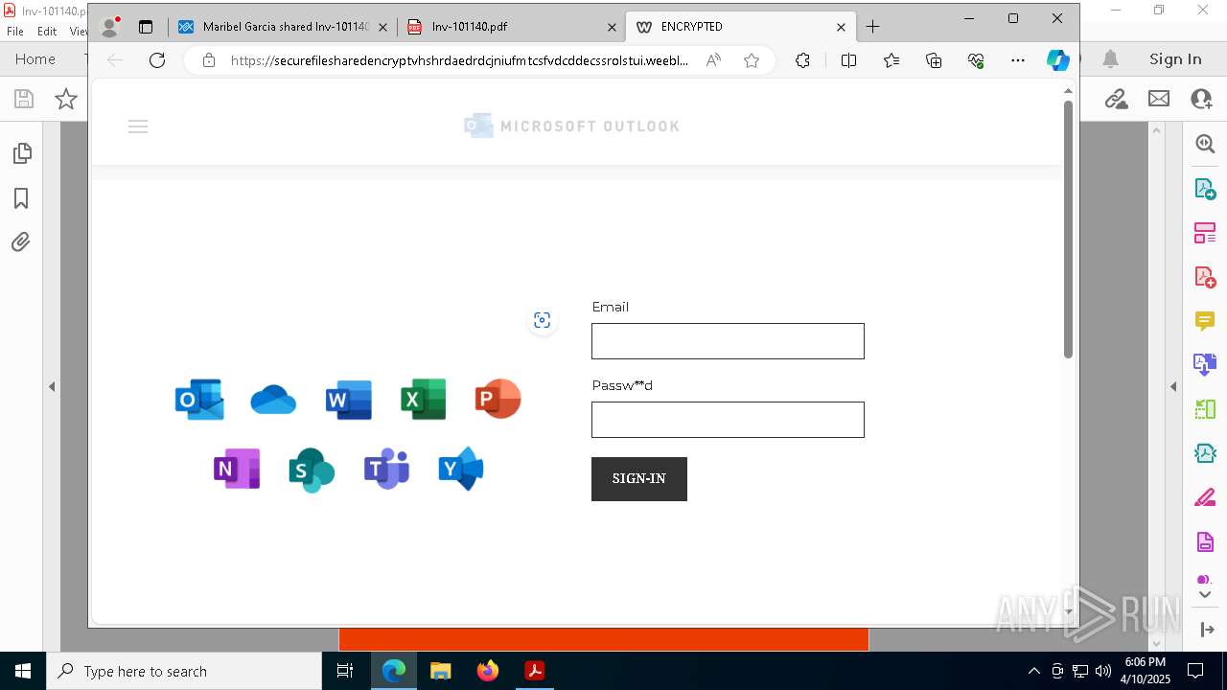The image size is (1227, 690).
Task: Open Acrobat Edit menu
Action: click(47, 32)
